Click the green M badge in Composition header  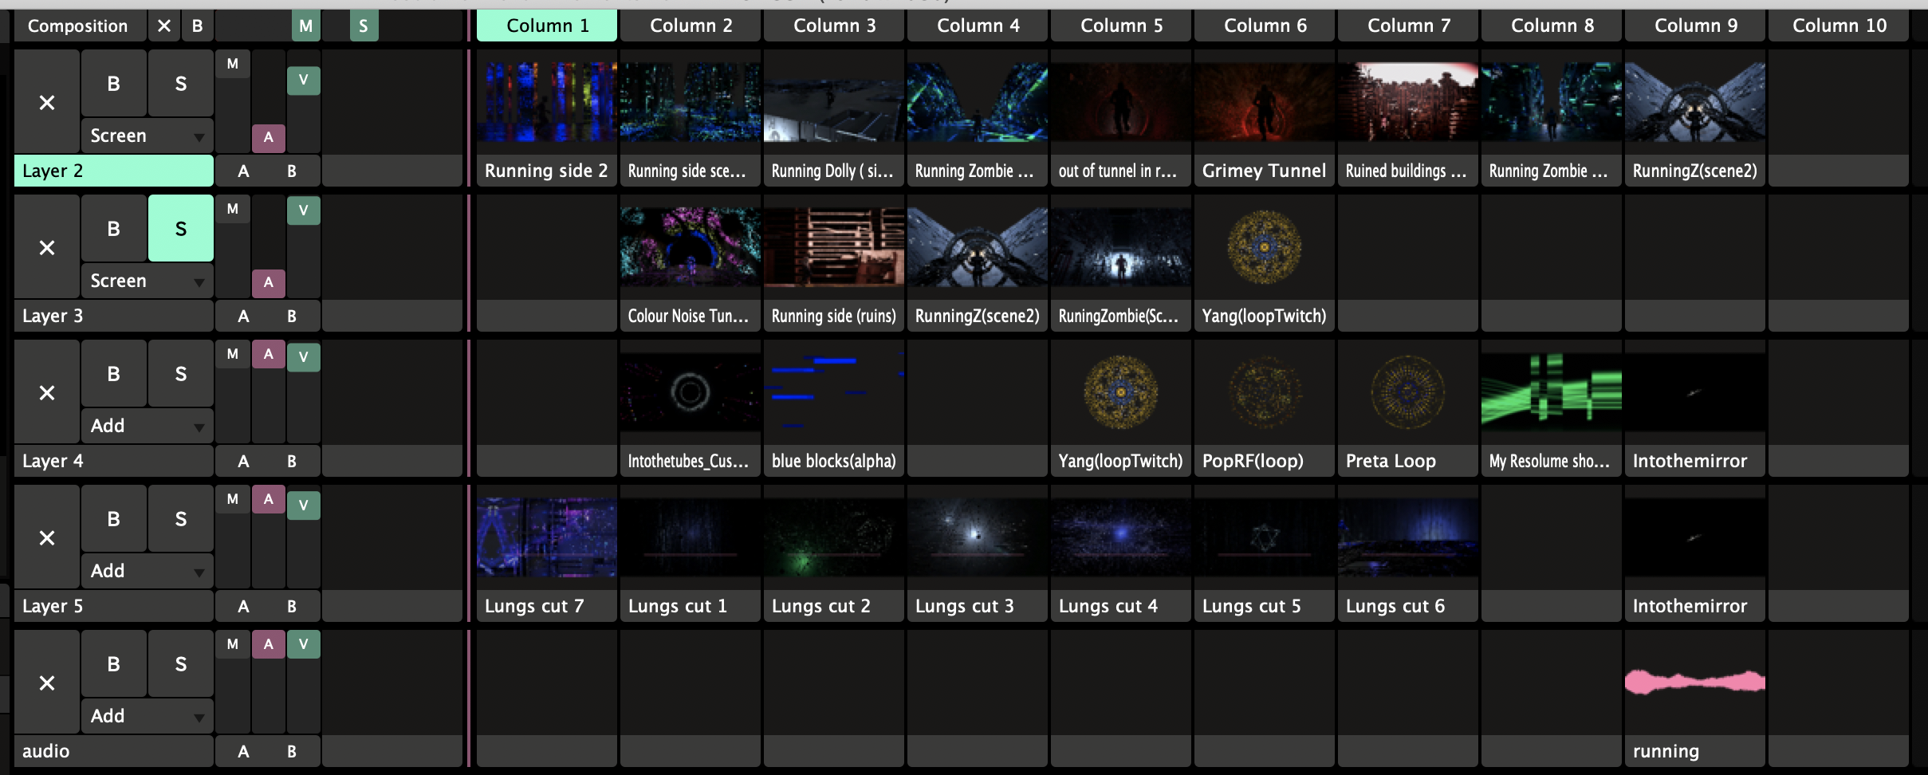[x=305, y=26]
